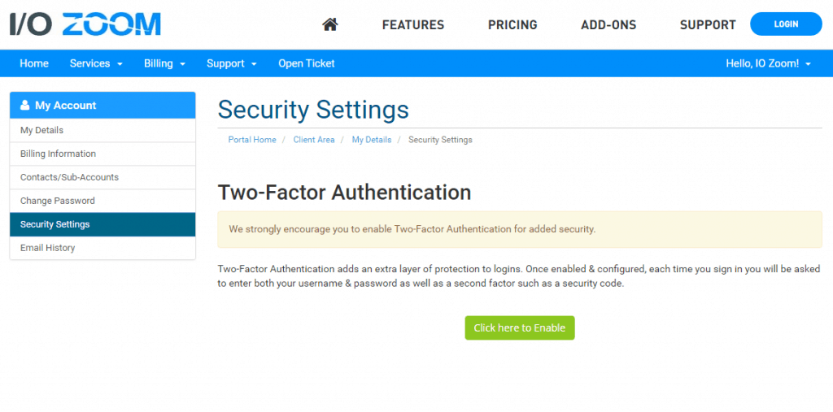Navigate to the PRICING page
Screen dimensions: 833x412
point(512,25)
